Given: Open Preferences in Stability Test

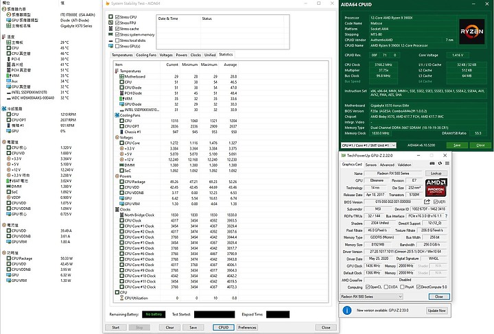Looking at the screenshot, I should pyautogui.click(x=247, y=328).
